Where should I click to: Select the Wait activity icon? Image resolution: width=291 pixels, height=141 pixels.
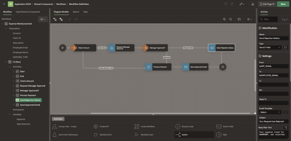219,134
